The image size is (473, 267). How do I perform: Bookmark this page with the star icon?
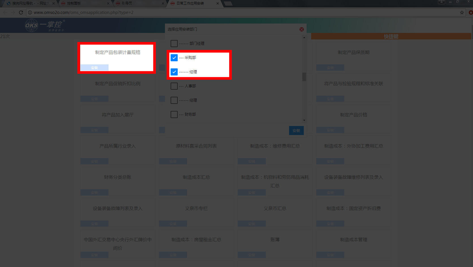[x=462, y=12]
